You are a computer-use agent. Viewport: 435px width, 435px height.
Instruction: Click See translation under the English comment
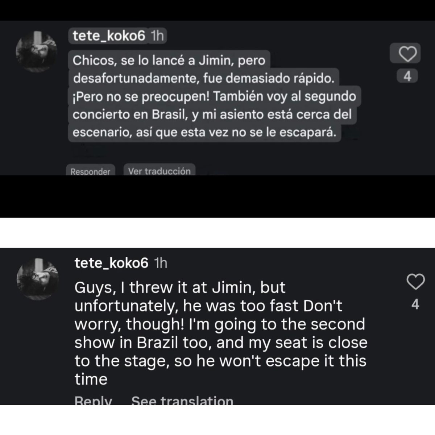tap(182, 400)
